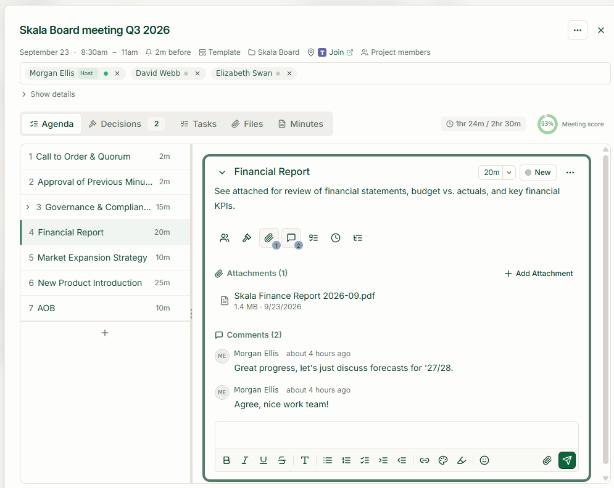Open the highlighter color tool
614x488 pixels.
pyautogui.click(x=462, y=461)
